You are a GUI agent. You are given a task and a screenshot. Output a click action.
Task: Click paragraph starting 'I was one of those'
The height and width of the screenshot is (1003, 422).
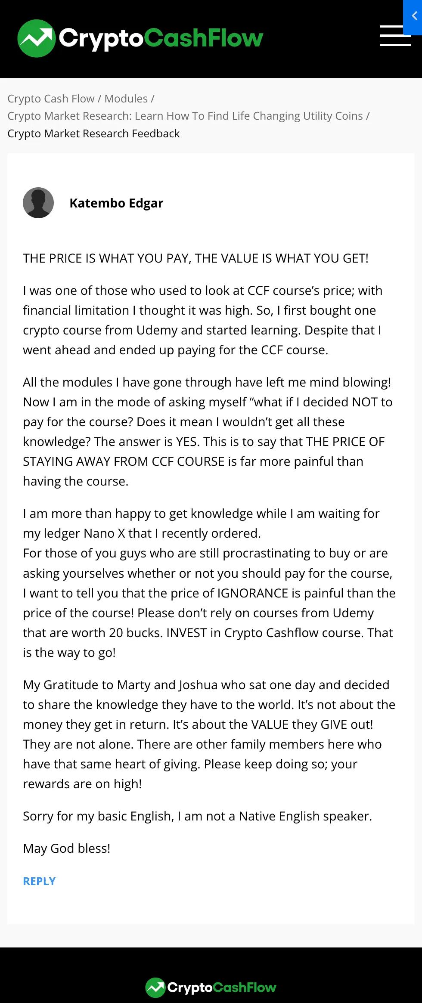pyautogui.click(x=203, y=320)
